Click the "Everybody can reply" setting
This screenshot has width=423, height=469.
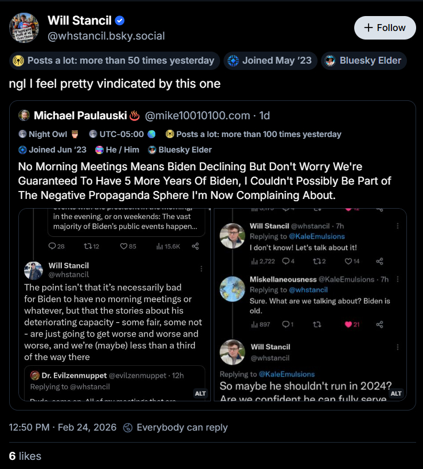tap(175, 427)
